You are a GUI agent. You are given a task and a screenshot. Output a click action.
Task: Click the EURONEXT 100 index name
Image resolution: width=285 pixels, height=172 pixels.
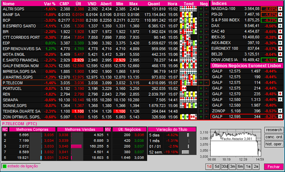225,49
